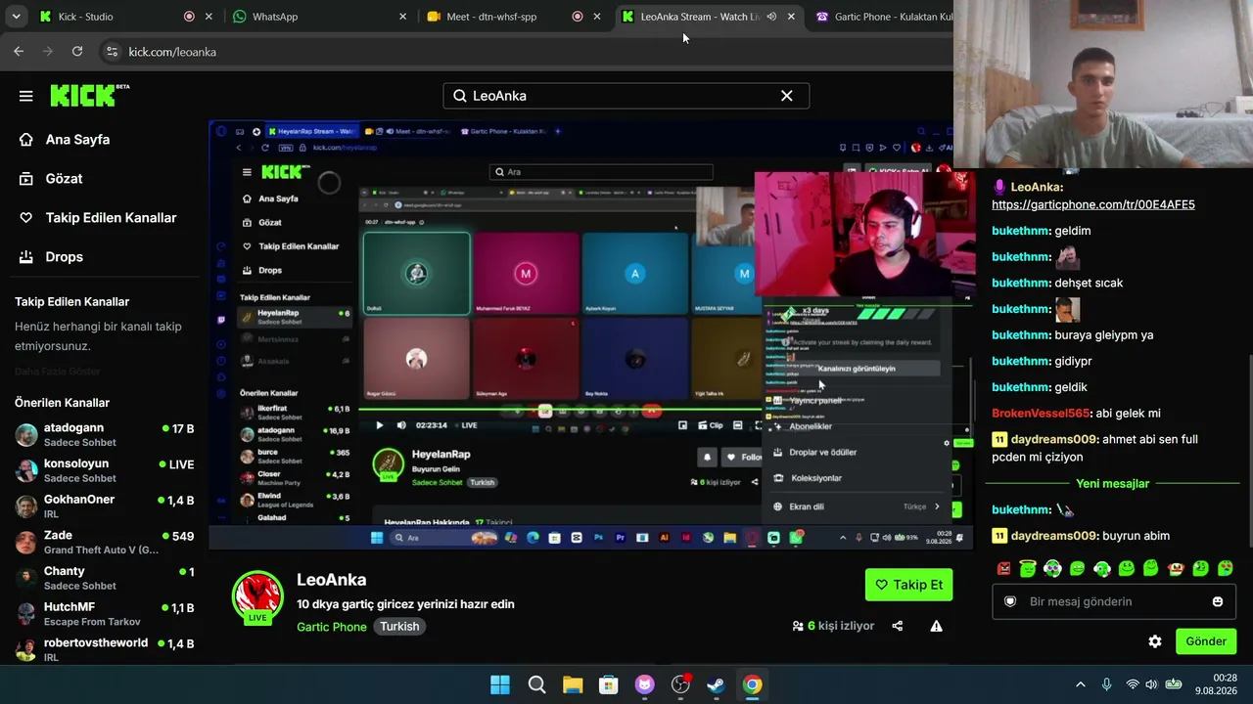This screenshot has height=704, width=1253.
Task: Open the garticphone.com link in chat
Action: pyautogui.click(x=1092, y=204)
